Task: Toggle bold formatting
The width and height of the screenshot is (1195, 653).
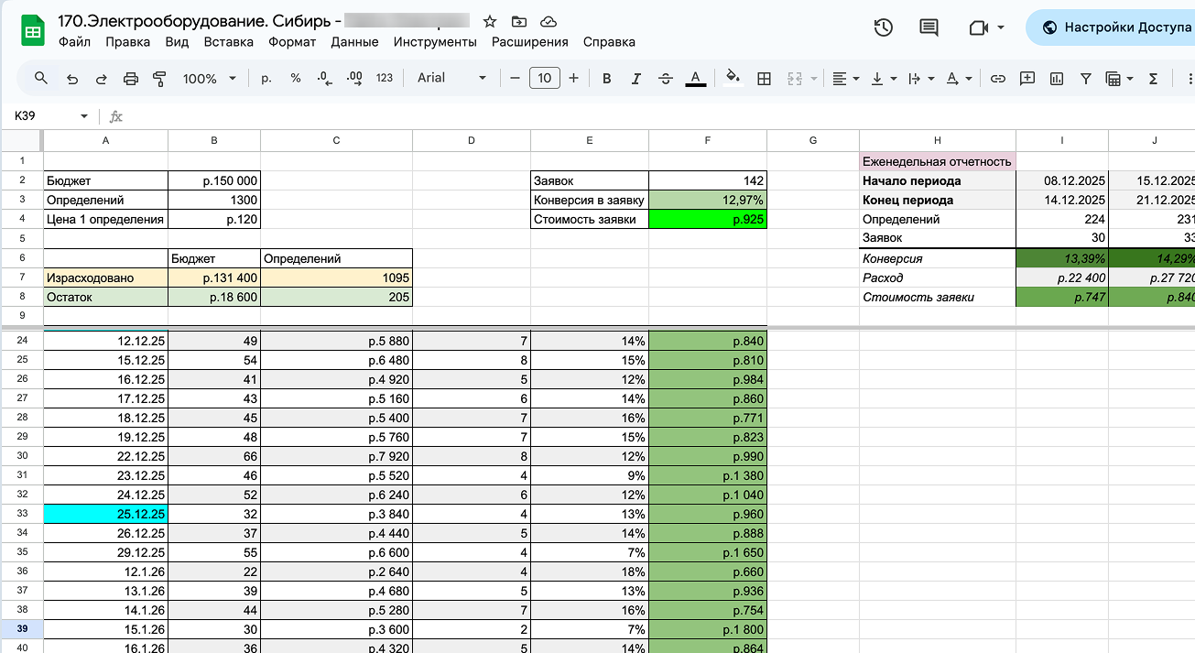Action: point(606,79)
